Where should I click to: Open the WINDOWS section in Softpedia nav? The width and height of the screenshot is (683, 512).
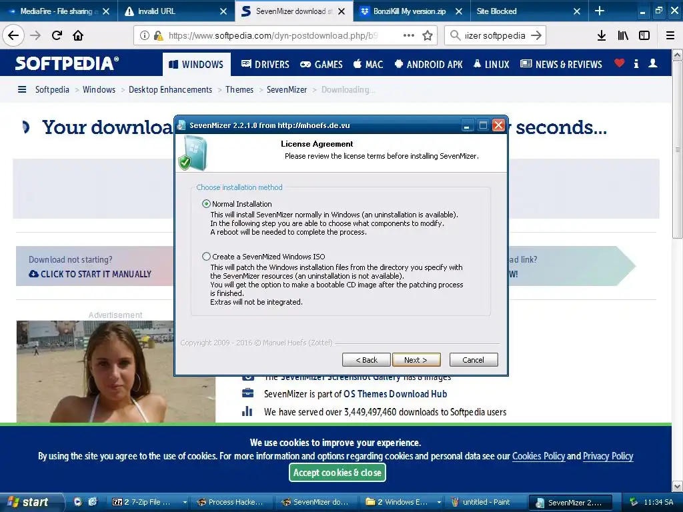coord(196,65)
